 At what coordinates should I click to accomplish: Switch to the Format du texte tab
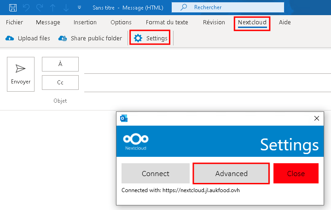[x=167, y=22]
